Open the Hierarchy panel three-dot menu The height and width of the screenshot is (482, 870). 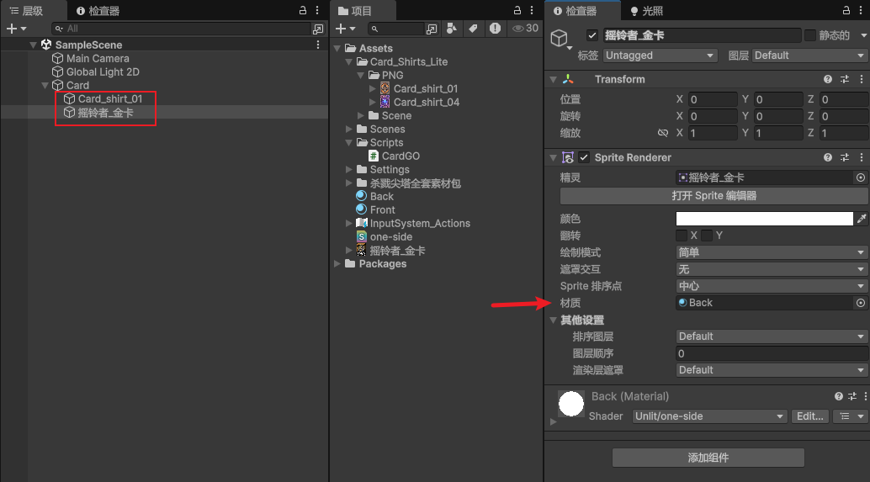[x=317, y=11]
